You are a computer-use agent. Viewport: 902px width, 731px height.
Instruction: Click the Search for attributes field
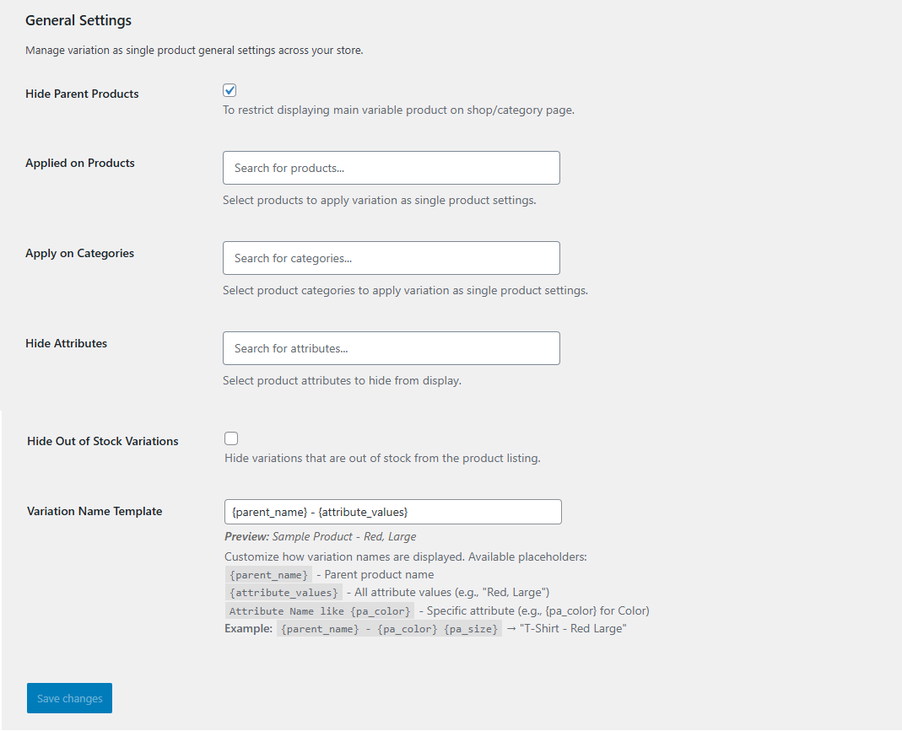[x=391, y=348]
